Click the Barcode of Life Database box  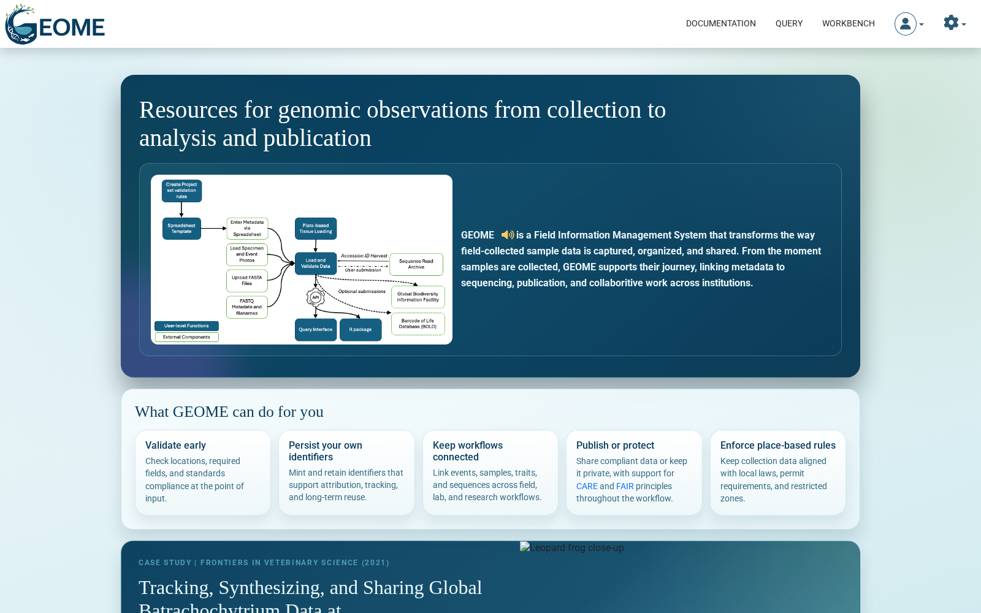(418, 324)
